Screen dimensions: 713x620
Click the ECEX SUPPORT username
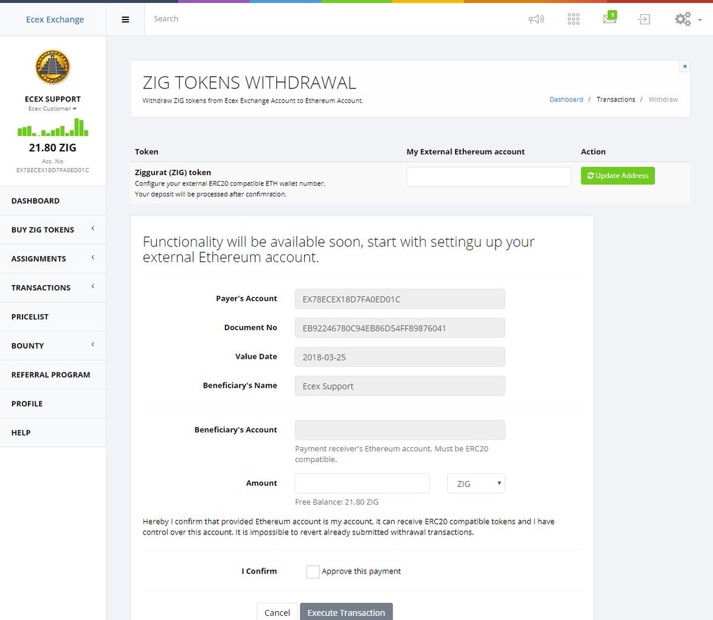[x=53, y=99]
